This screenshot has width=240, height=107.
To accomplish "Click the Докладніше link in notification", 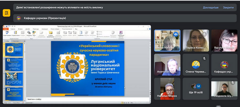I will click(211, 7).
